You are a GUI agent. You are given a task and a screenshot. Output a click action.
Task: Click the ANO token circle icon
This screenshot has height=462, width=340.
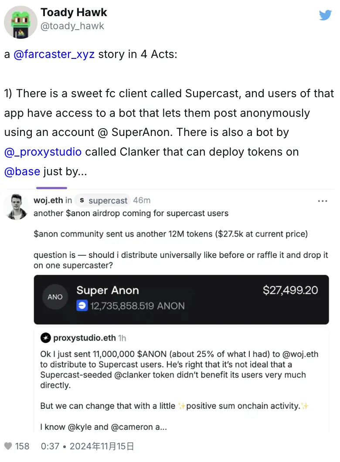coord(55,297)
